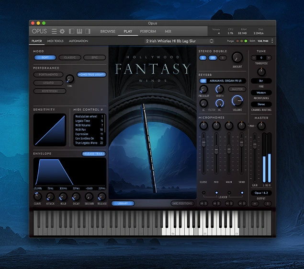Screen dimensions: 304x269
Task: Toggle Mono True Legato
Action: (x=92, y=75)
